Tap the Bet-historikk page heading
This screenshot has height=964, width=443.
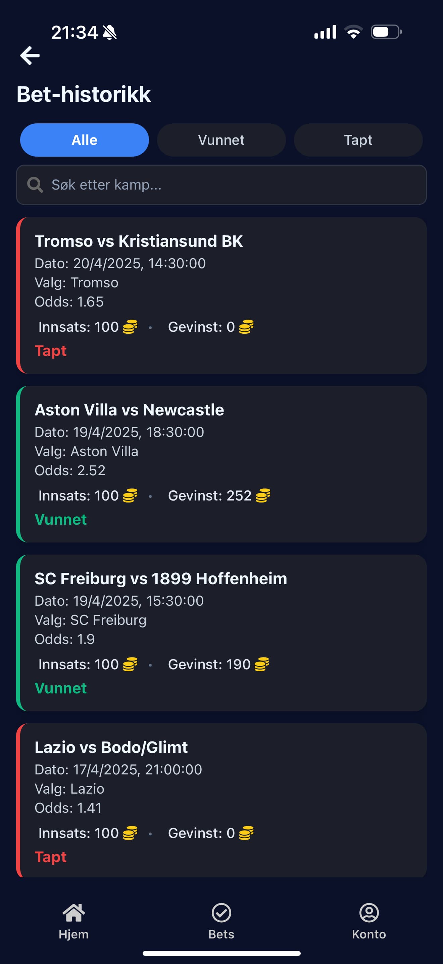[x=84, y=94]
